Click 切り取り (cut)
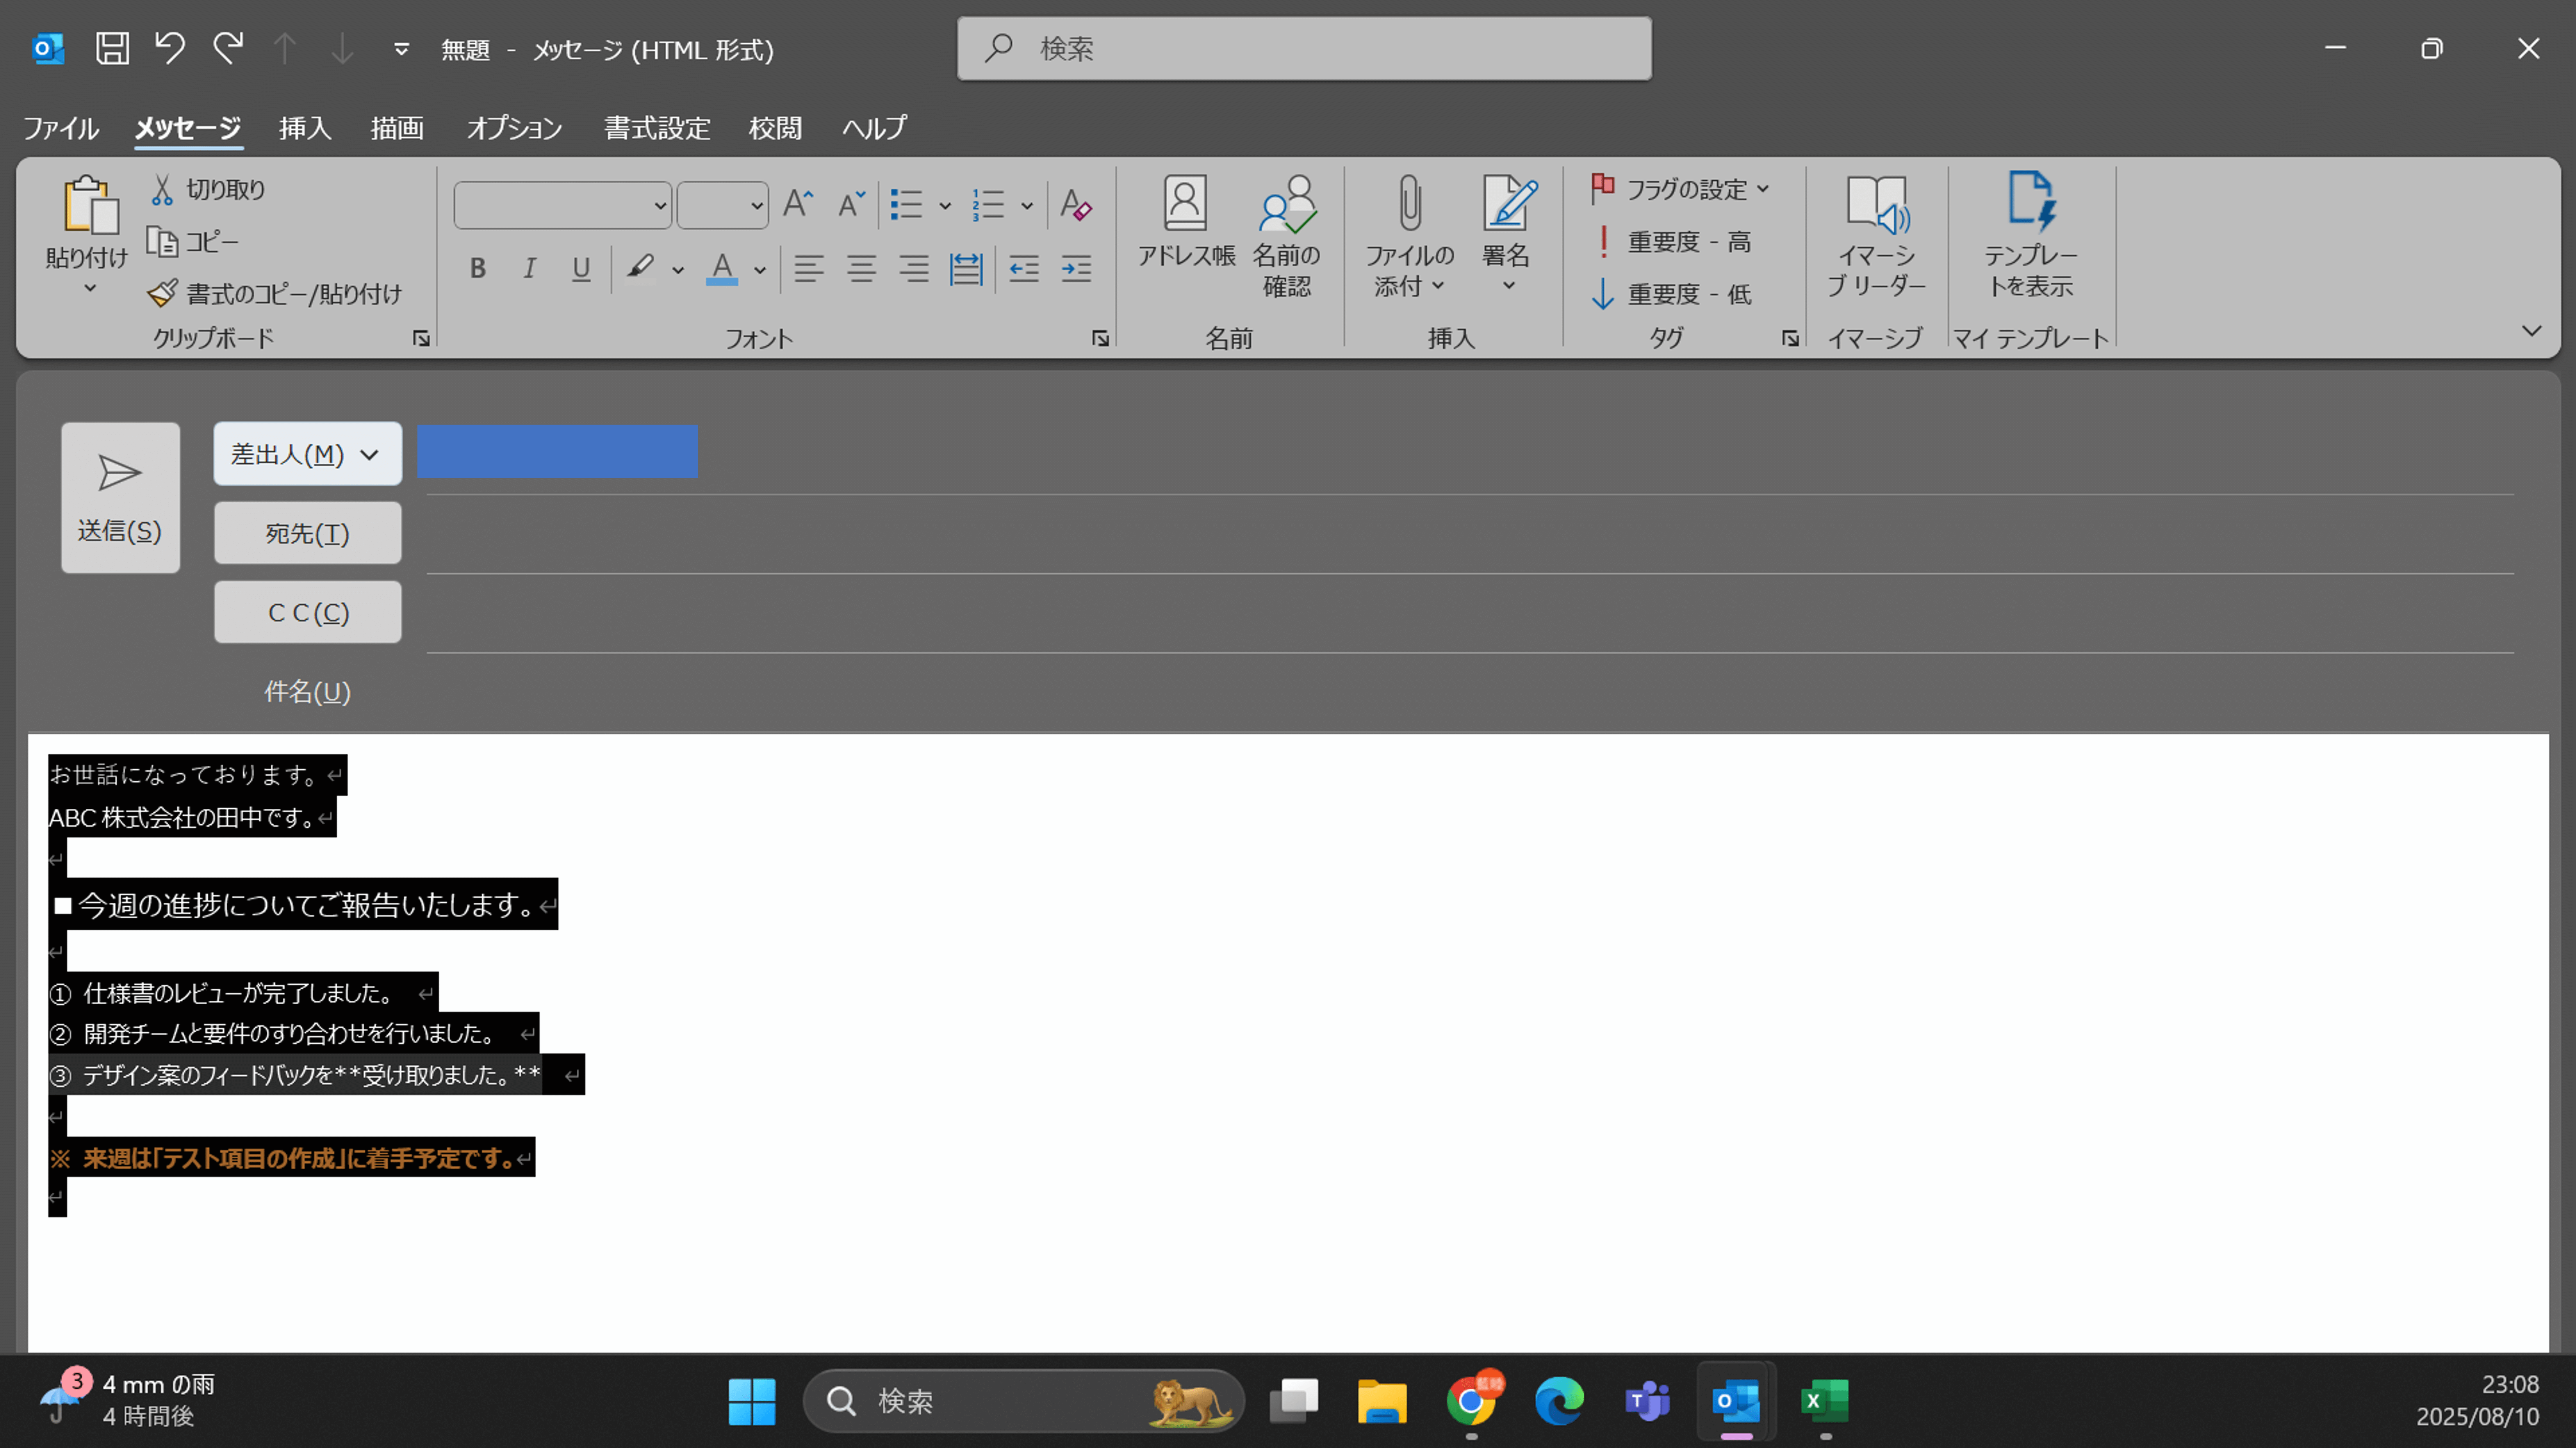The image size is (2576, 1448). (208, 189)
